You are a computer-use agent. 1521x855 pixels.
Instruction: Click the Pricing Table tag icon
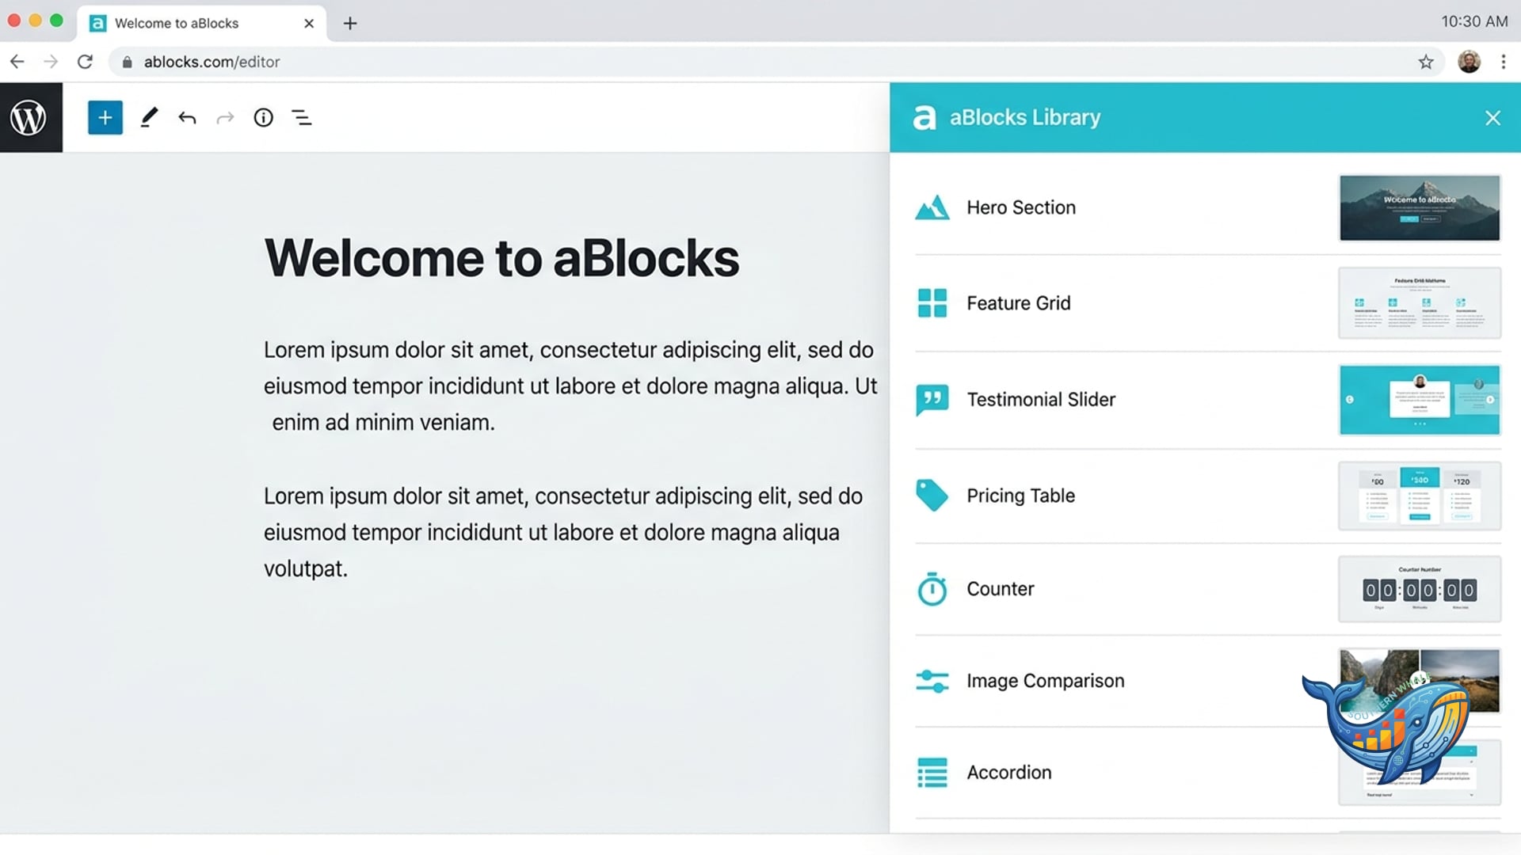(932, 496)
